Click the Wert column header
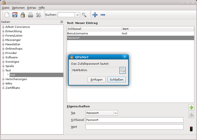 [x=158, y=29]
